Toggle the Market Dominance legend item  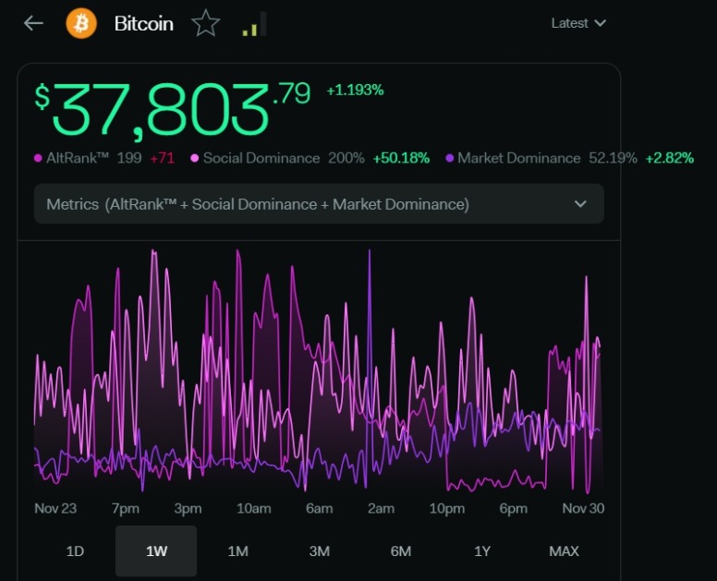(518, 158)
